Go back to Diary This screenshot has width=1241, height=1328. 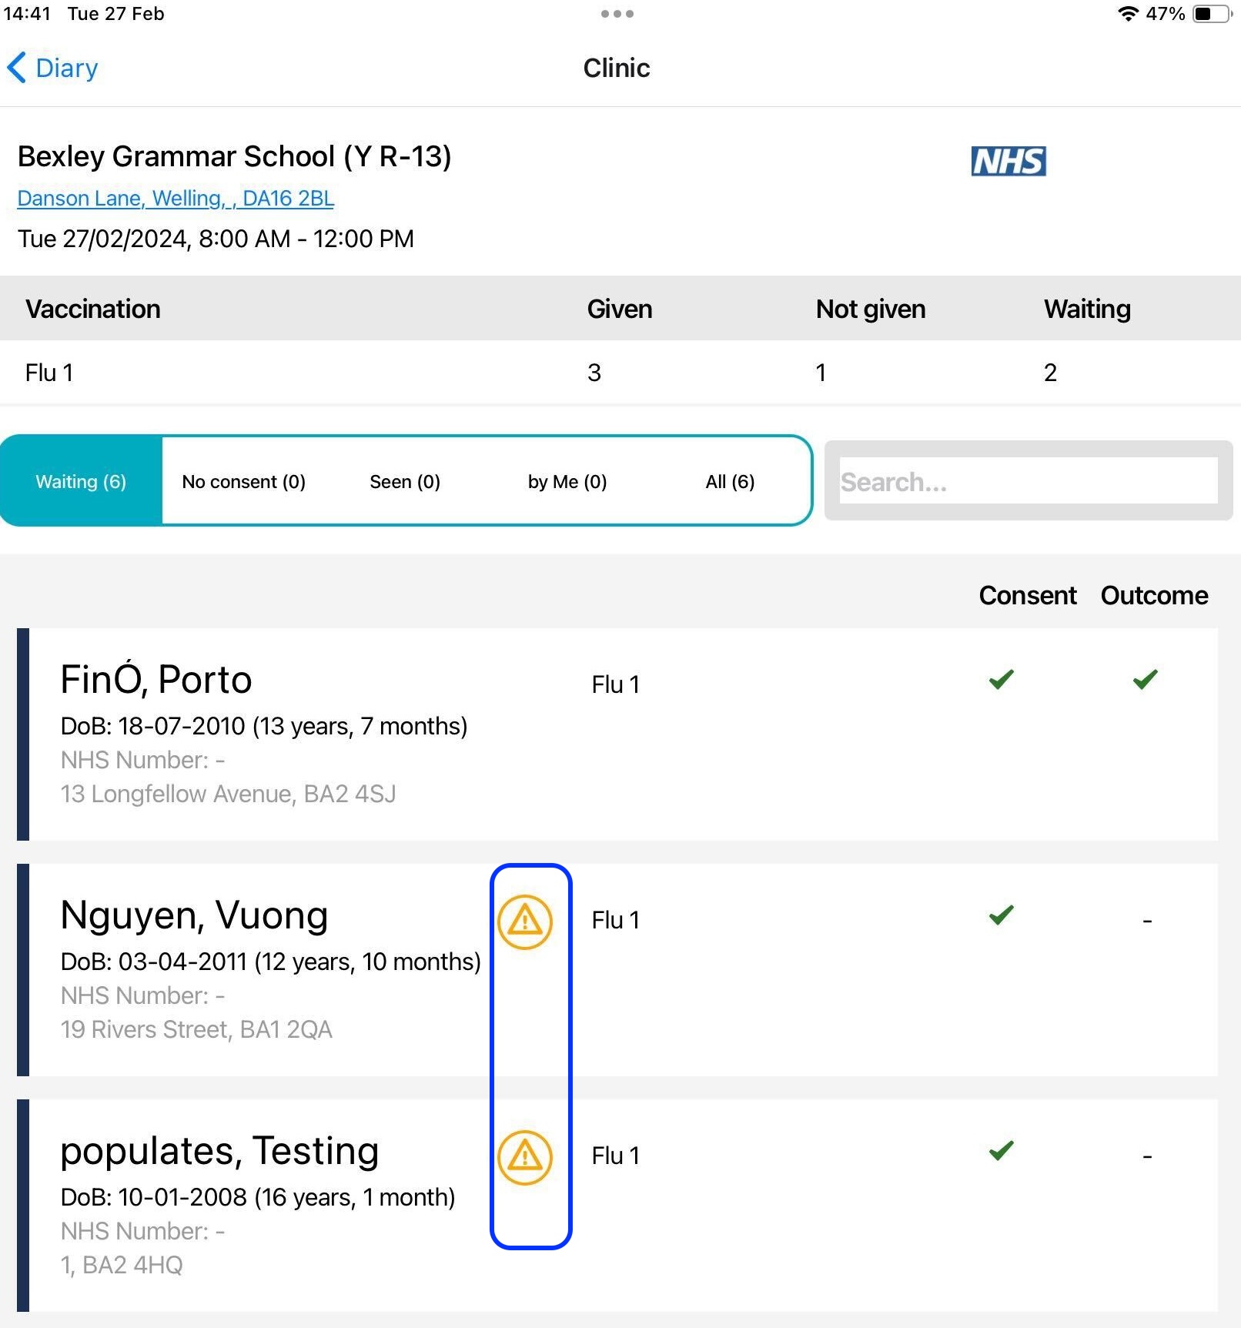(x=53, y=68)
